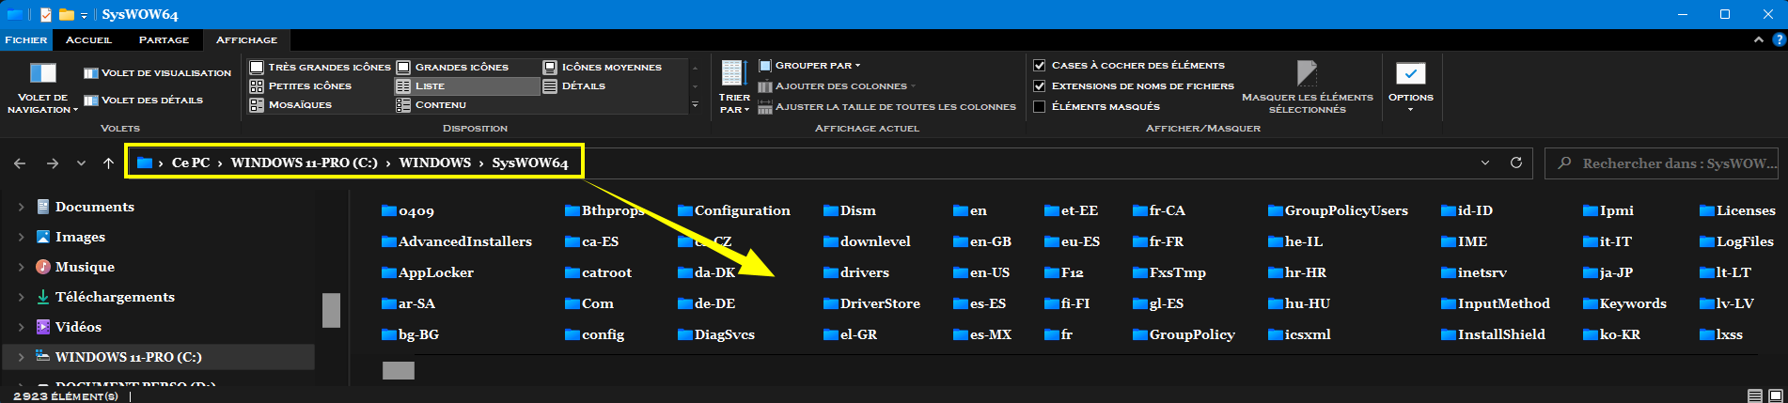Click the navigation pane icon (Volet de navigation)
The image size is (1788, 403).
click(x=42, y=73)
